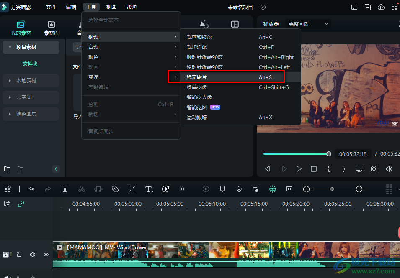Screen dimensions: 400x278
Task: Expand the 云空间 tree item
Action: 10,97
